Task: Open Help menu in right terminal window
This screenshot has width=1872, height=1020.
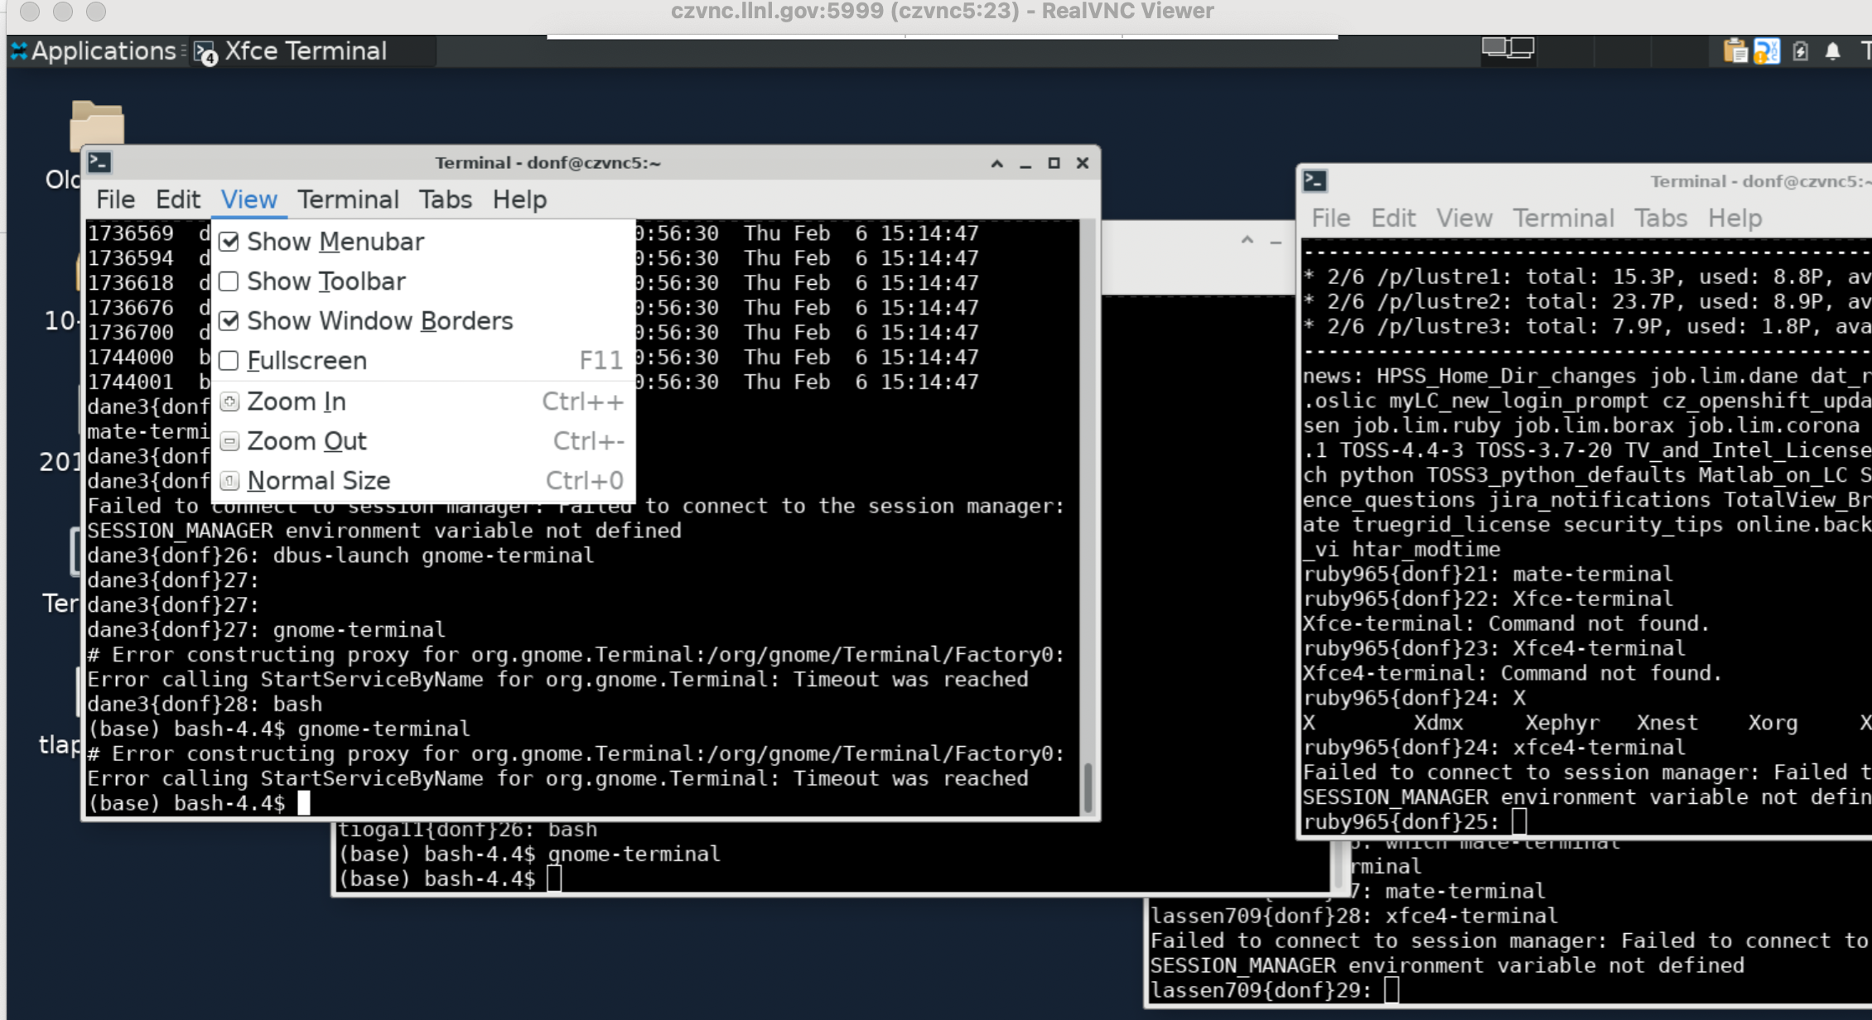Action: click(1734, 218)
